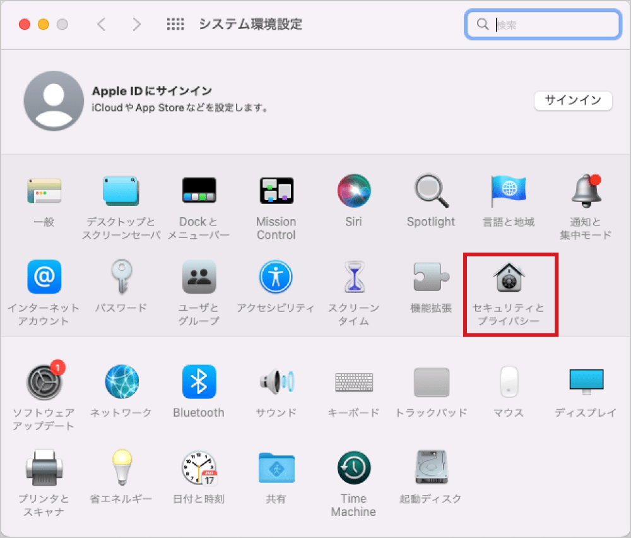Open Notifications & Focus (通知と集中モード) bell
631x538 pixels.
tap(586, 191)
